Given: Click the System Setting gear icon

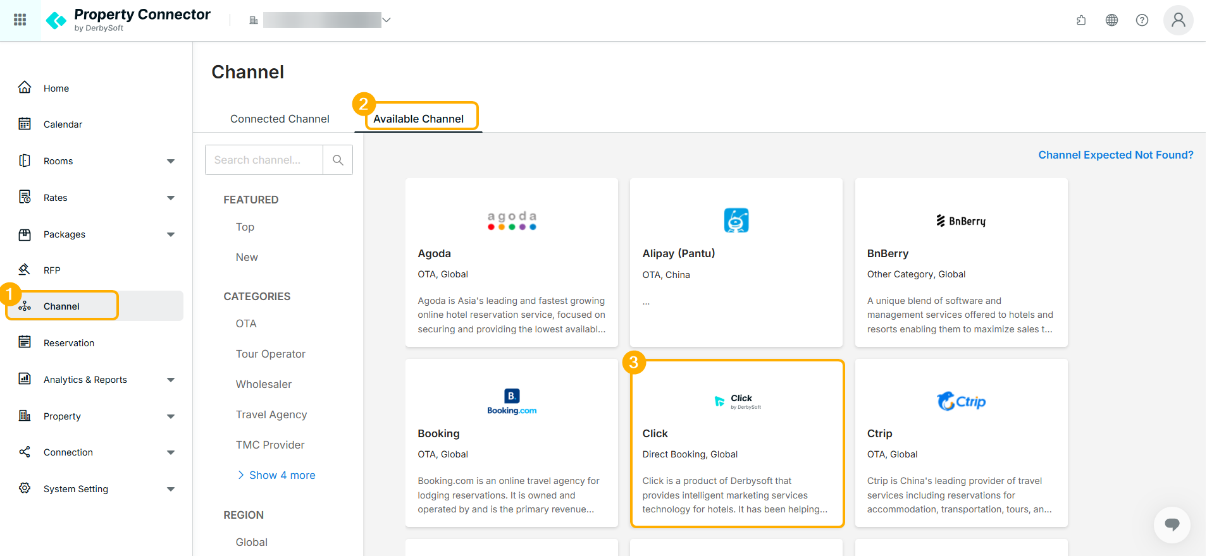Looking at the screenshot, I should (25, 488).
